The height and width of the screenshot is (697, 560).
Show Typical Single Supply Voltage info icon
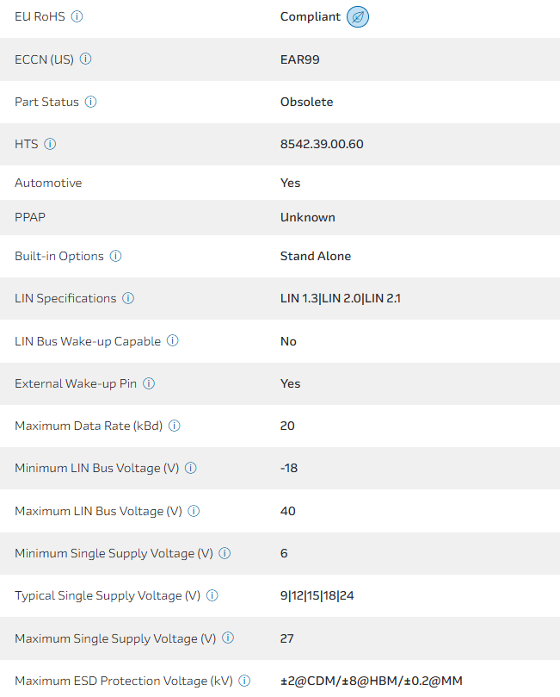click(212, 595)
